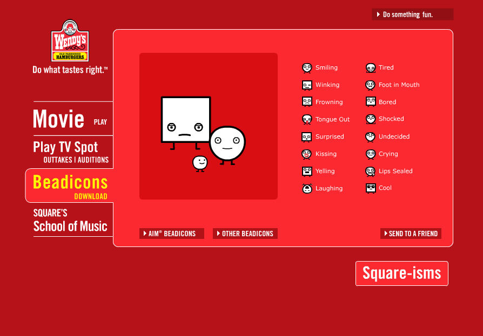This screenshot has width=483, height=336.
Task: Click Send to a Friend button
Action: coord(411,234)
